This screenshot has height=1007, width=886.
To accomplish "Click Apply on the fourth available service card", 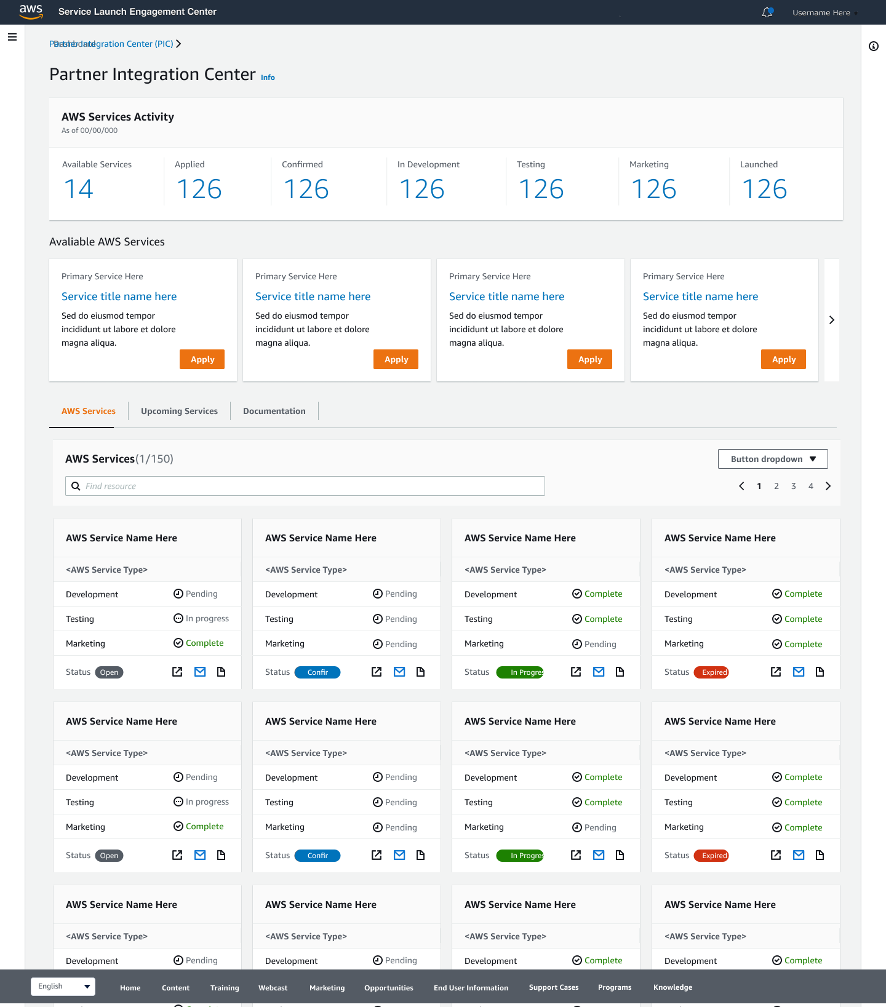I will click(x=783, y=359).
